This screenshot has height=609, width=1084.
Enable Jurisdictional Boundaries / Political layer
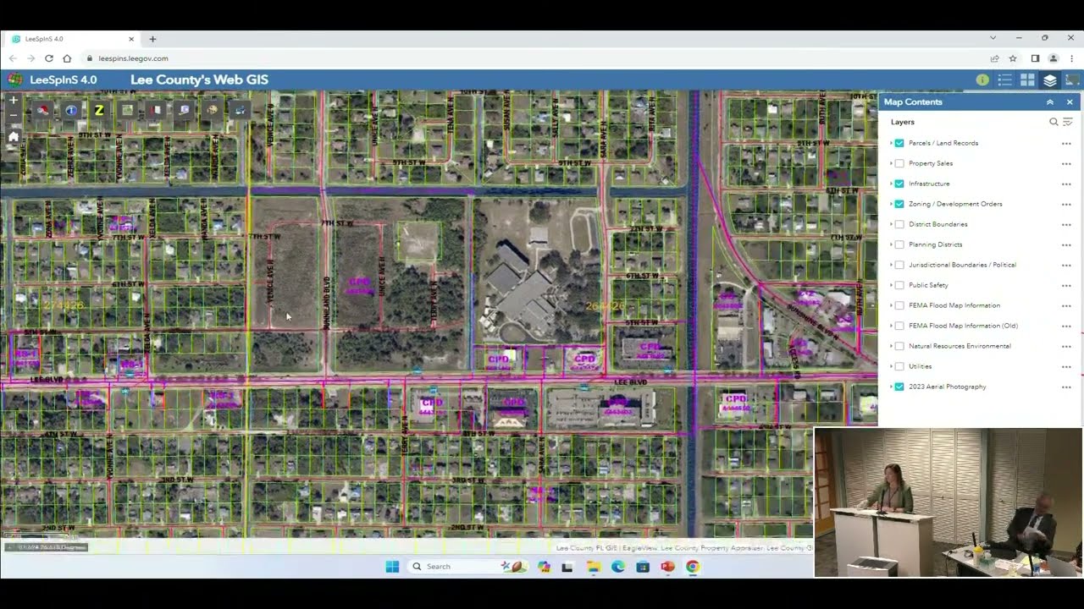tap(899, 265)
